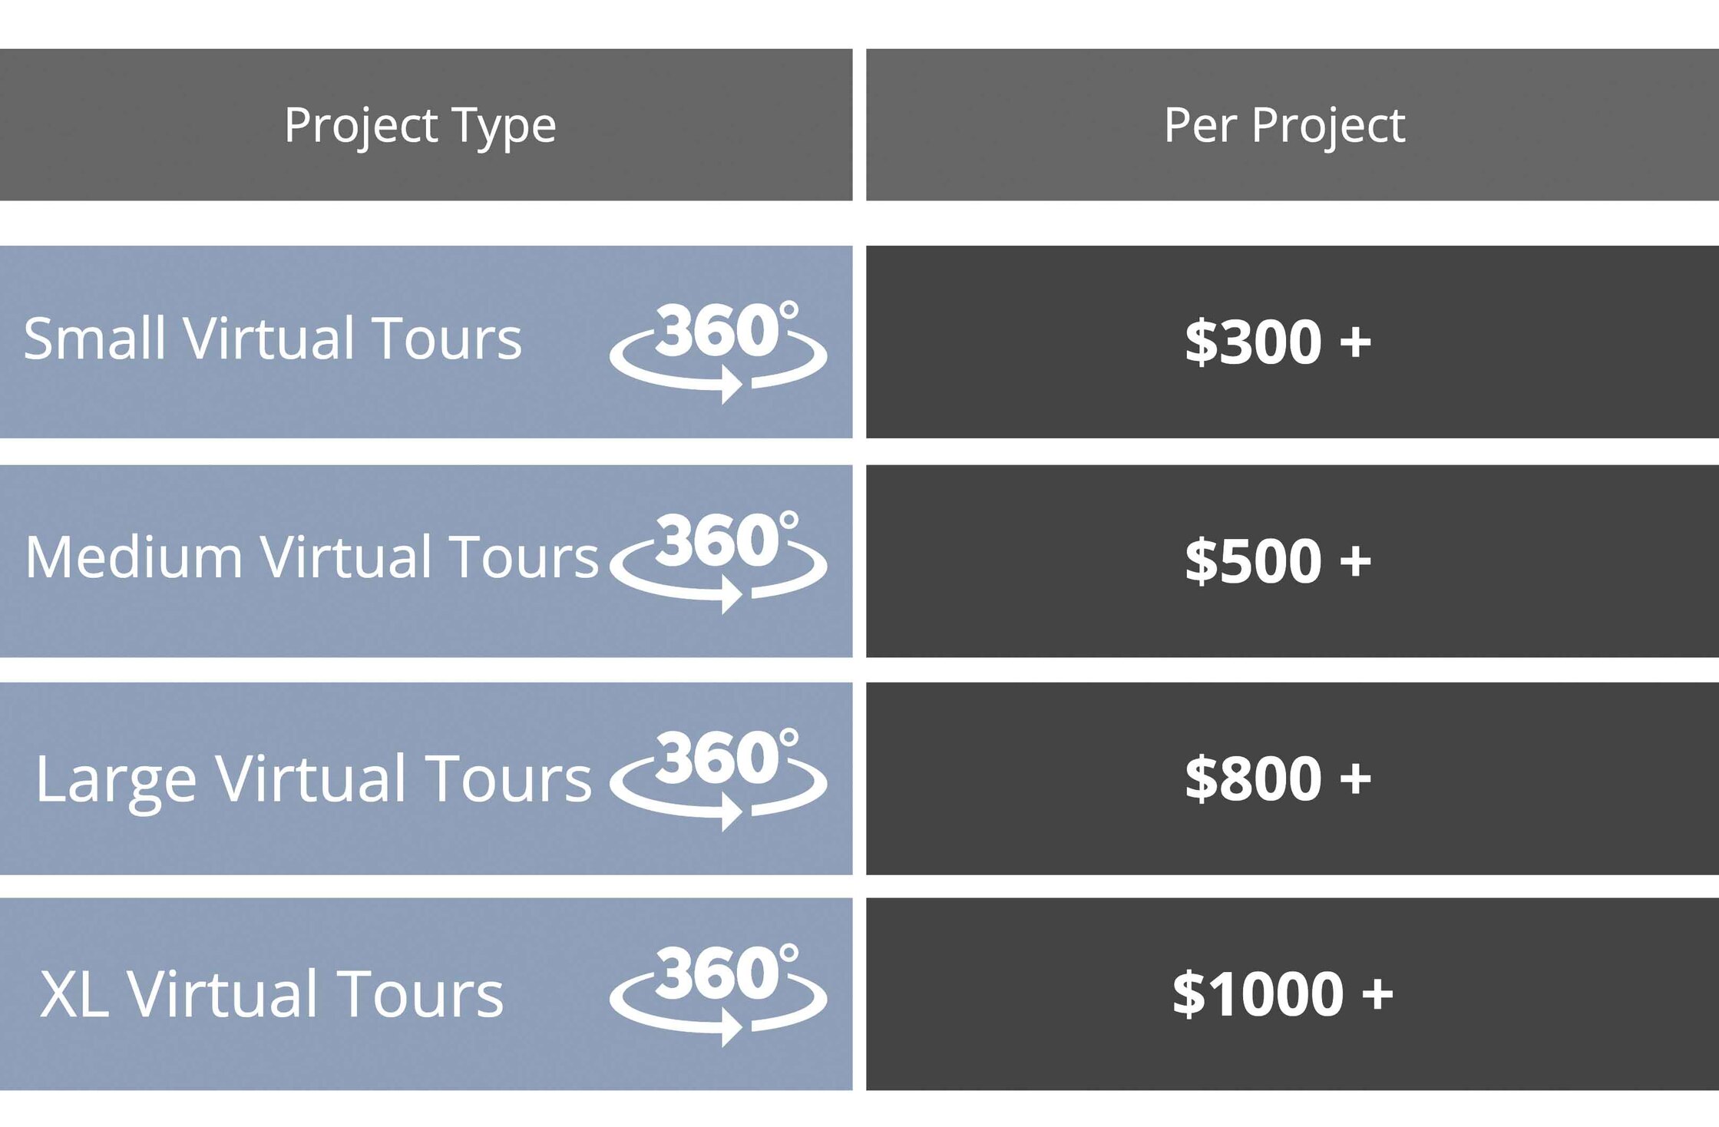Click the 360° icon beside Medium Virtual Tours
1719x1127 pixels.
tap(718, 562)
